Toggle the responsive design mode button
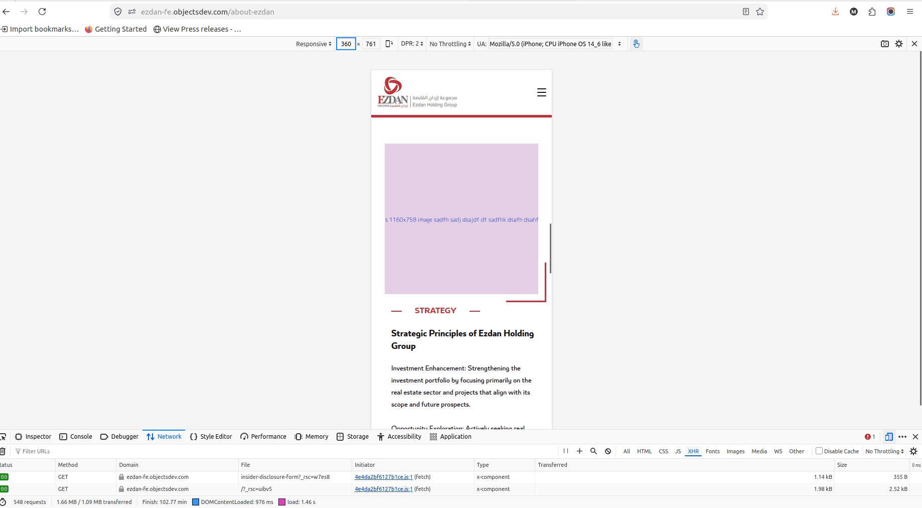922x508 pixels. click(889, 437)
